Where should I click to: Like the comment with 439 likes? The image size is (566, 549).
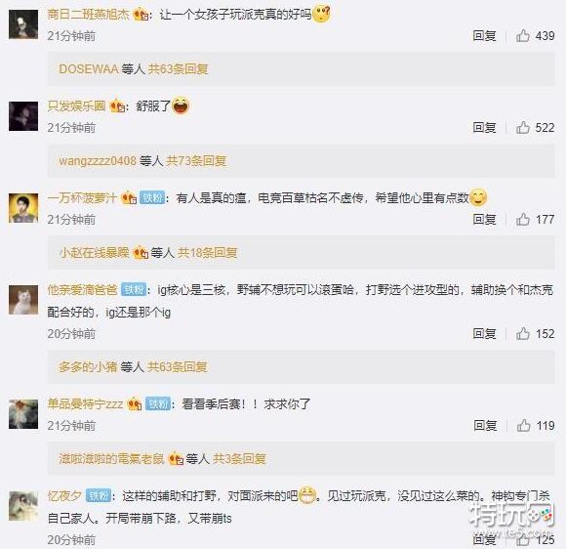(523, 36)
